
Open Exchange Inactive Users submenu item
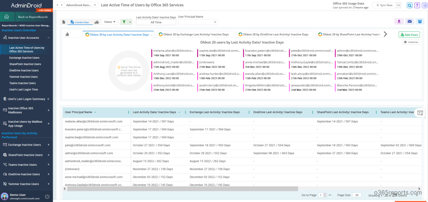24,58
